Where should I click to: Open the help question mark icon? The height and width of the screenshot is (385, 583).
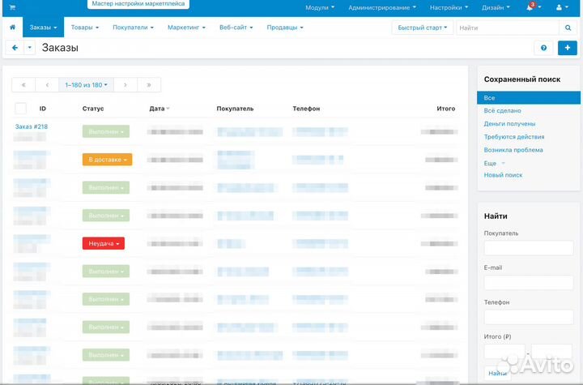pyautogui.click(x=543, y=48)
